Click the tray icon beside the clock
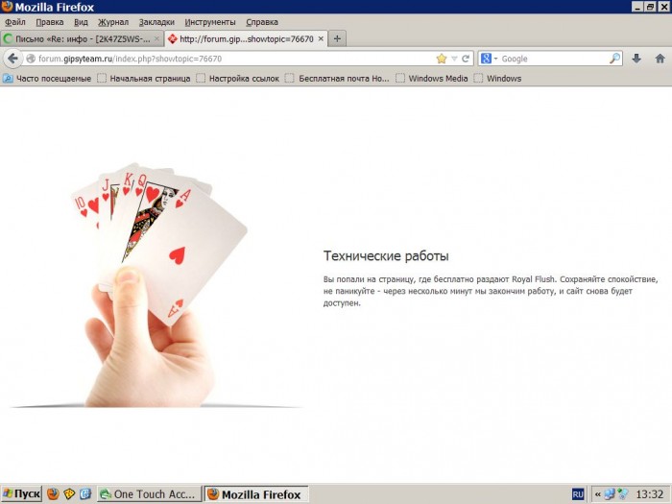Image resolution: width=672 pixels, height=504 pixels. pos(623,494)
